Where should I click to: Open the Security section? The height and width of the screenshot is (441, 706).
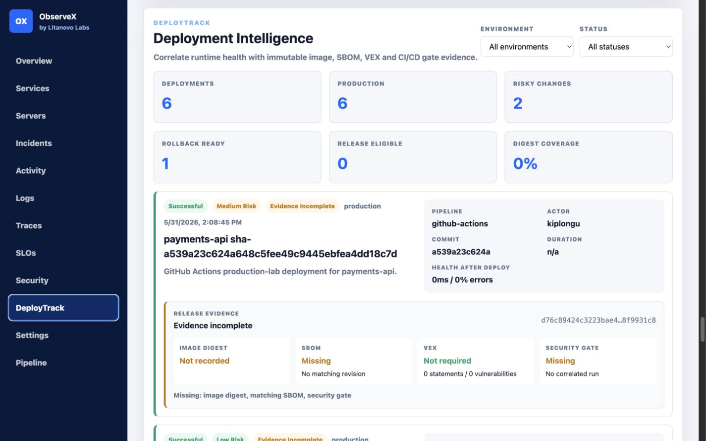coord(32,281)
